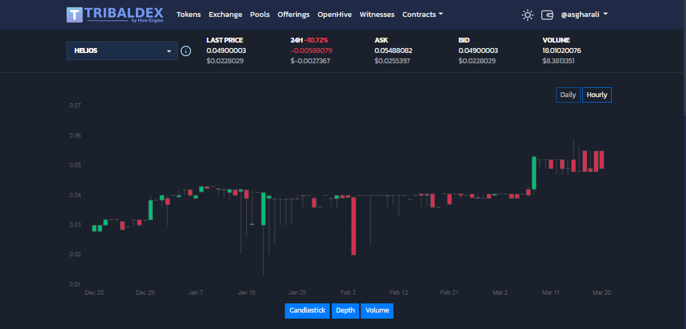The width and height of the screenshot is (686, 329).
Task: Click the VOLUME value 18.01020076
Action: point(562,50)
